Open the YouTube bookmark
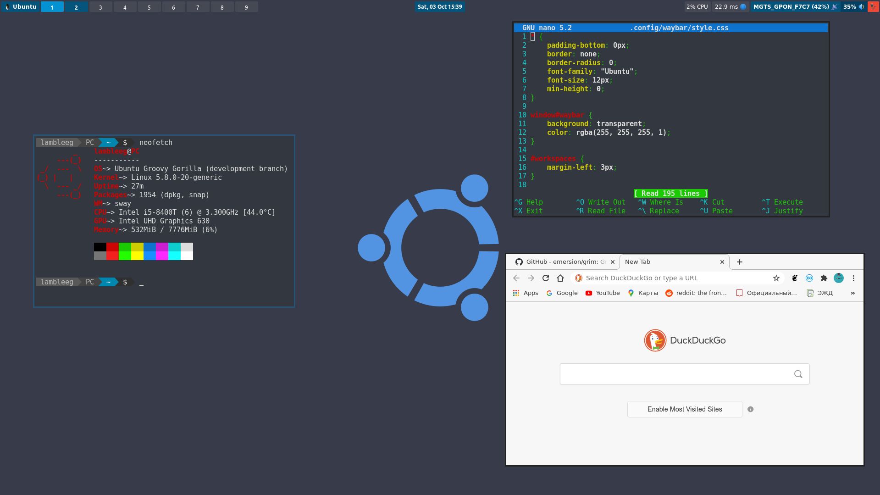 click(x=602, y=293)
